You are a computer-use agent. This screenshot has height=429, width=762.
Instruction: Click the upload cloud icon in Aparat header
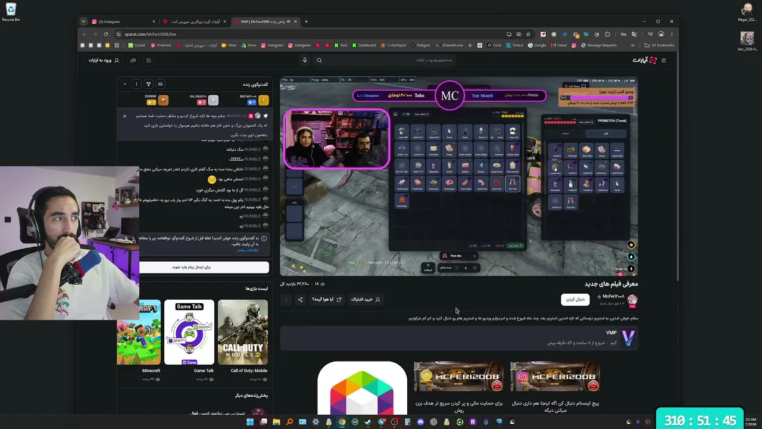(133, 60)
